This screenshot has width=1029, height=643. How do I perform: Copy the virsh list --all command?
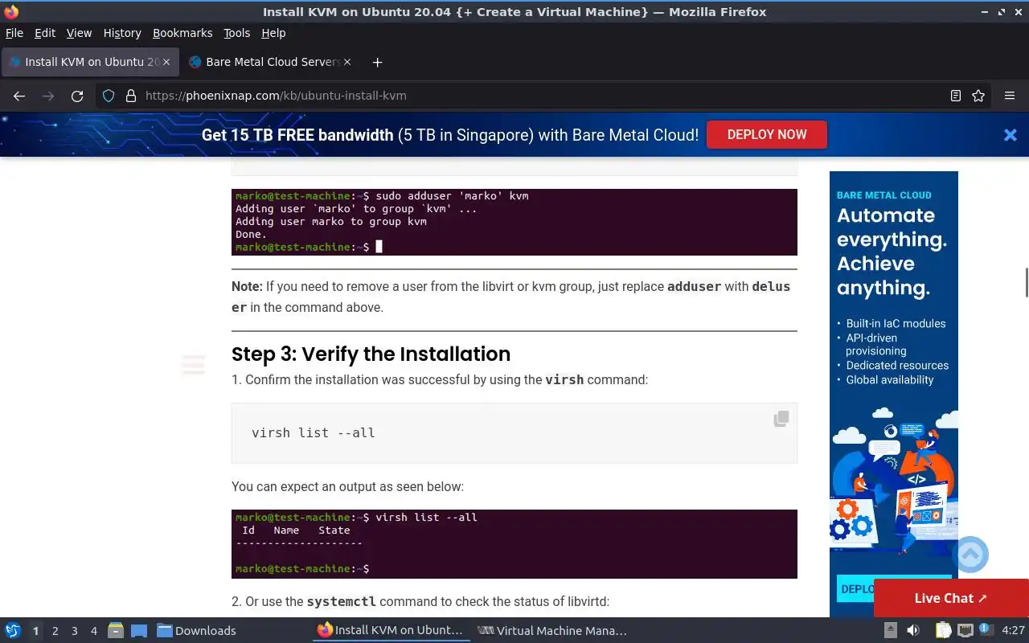[x=781, y=419]
